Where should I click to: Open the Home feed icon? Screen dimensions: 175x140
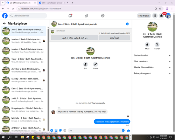point(70,16)
